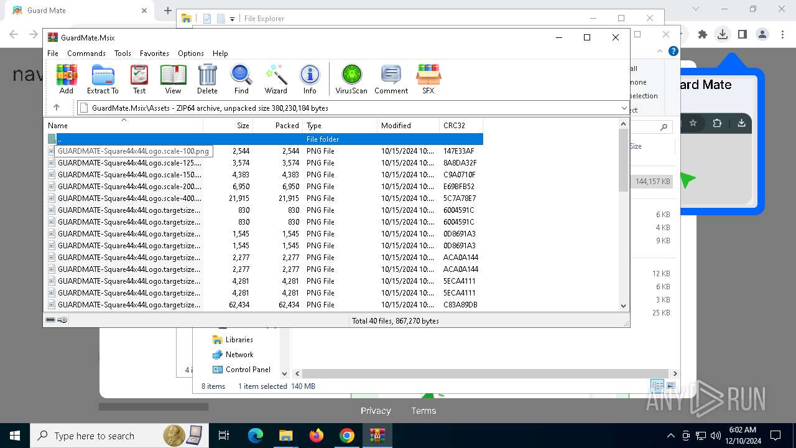Screen dimensions: 796x448
Task: Open the File menu in WinRAR
Action: (x=53, y=54)
